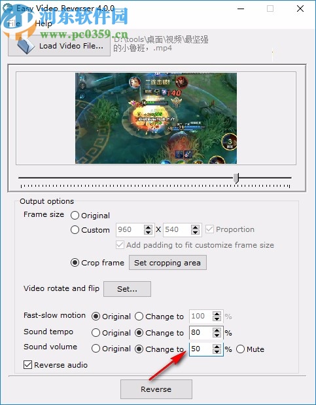Click the Load Video File button

60,46
